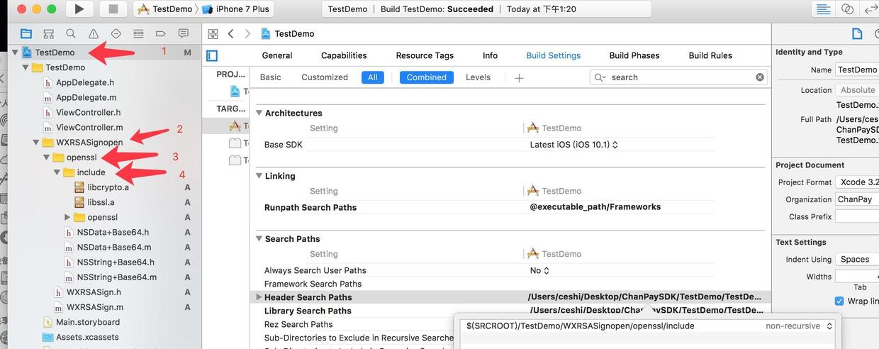The height and width of the screenshot is (349, 879).
Task: Choose the iPhone 7 Plus run destination
Action: (237, 9)
